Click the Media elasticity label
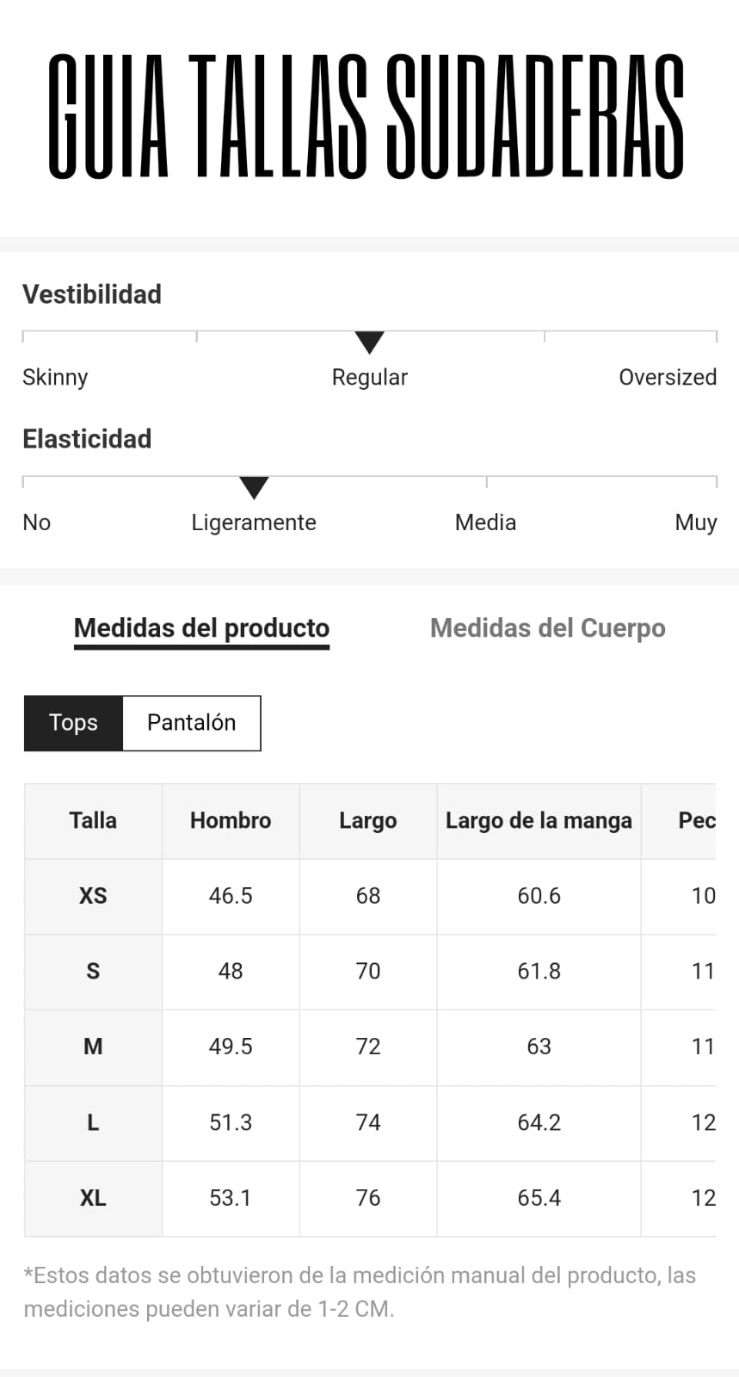 pos(485,522)
